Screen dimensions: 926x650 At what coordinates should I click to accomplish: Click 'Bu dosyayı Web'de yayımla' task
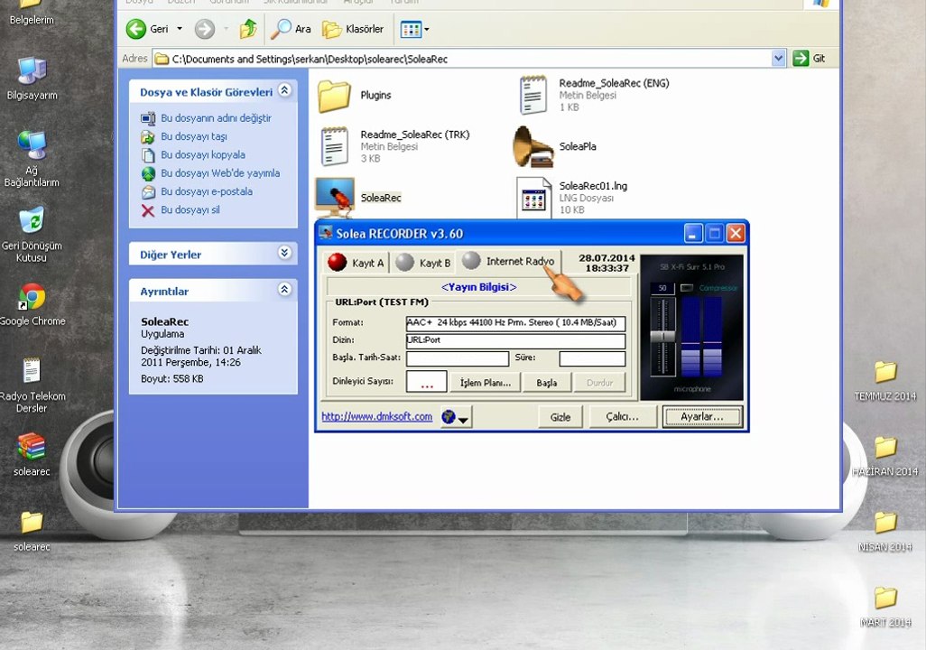220,173
